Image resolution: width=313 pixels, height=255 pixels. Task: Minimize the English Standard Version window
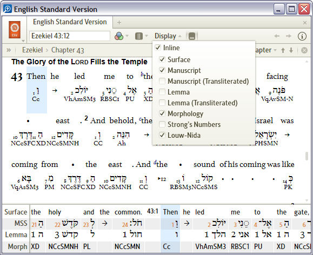(278, 9)
